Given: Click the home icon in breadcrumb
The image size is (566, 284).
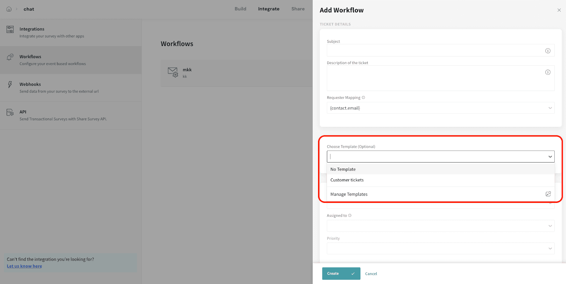Looking at the screenshot, I should (x=9, y=9).
